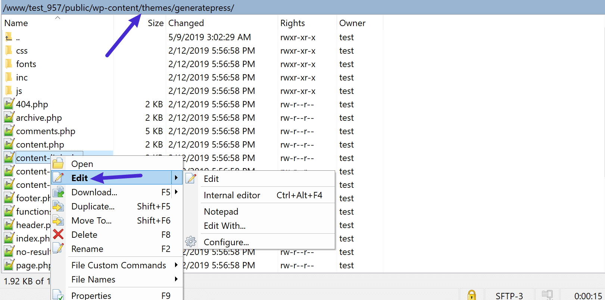Viewport: 605px width, 300px height.
Task: Choose Internal editor from the submenu
Action: 232,195
